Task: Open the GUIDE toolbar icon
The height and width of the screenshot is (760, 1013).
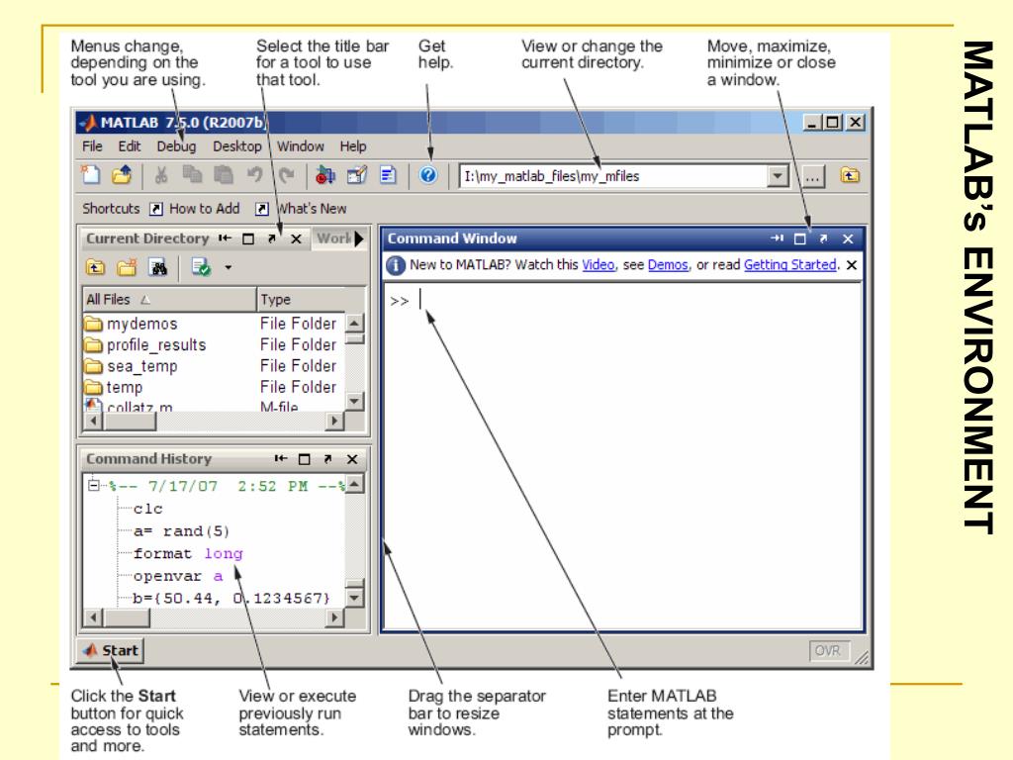Action: [356, 175]
